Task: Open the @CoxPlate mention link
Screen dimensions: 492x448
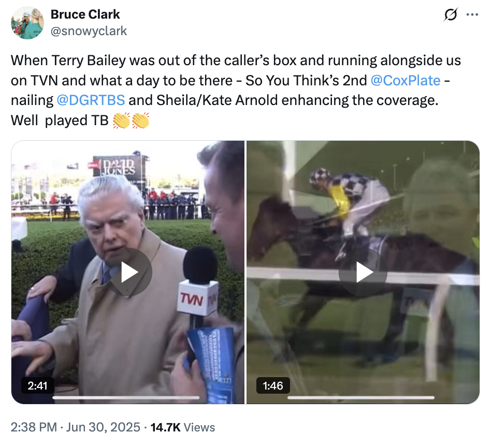Action: click(406, 81)
